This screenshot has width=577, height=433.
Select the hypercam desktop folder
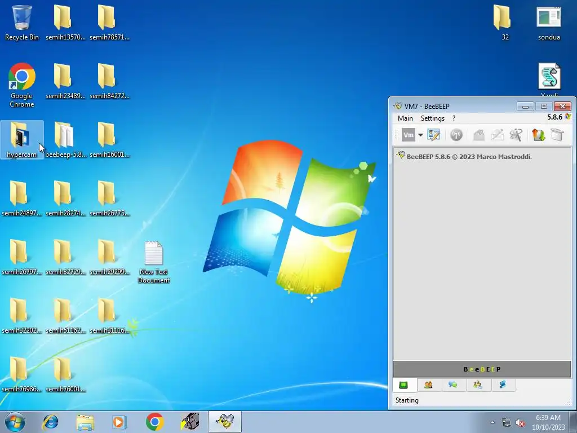point(22,140)
